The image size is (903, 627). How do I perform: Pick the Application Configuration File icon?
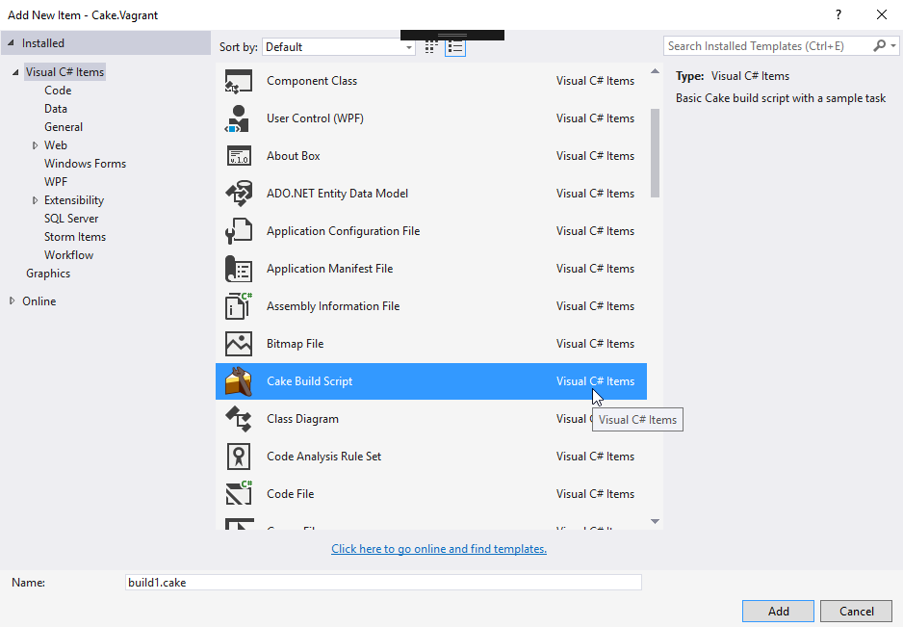(x=239, y=231)
